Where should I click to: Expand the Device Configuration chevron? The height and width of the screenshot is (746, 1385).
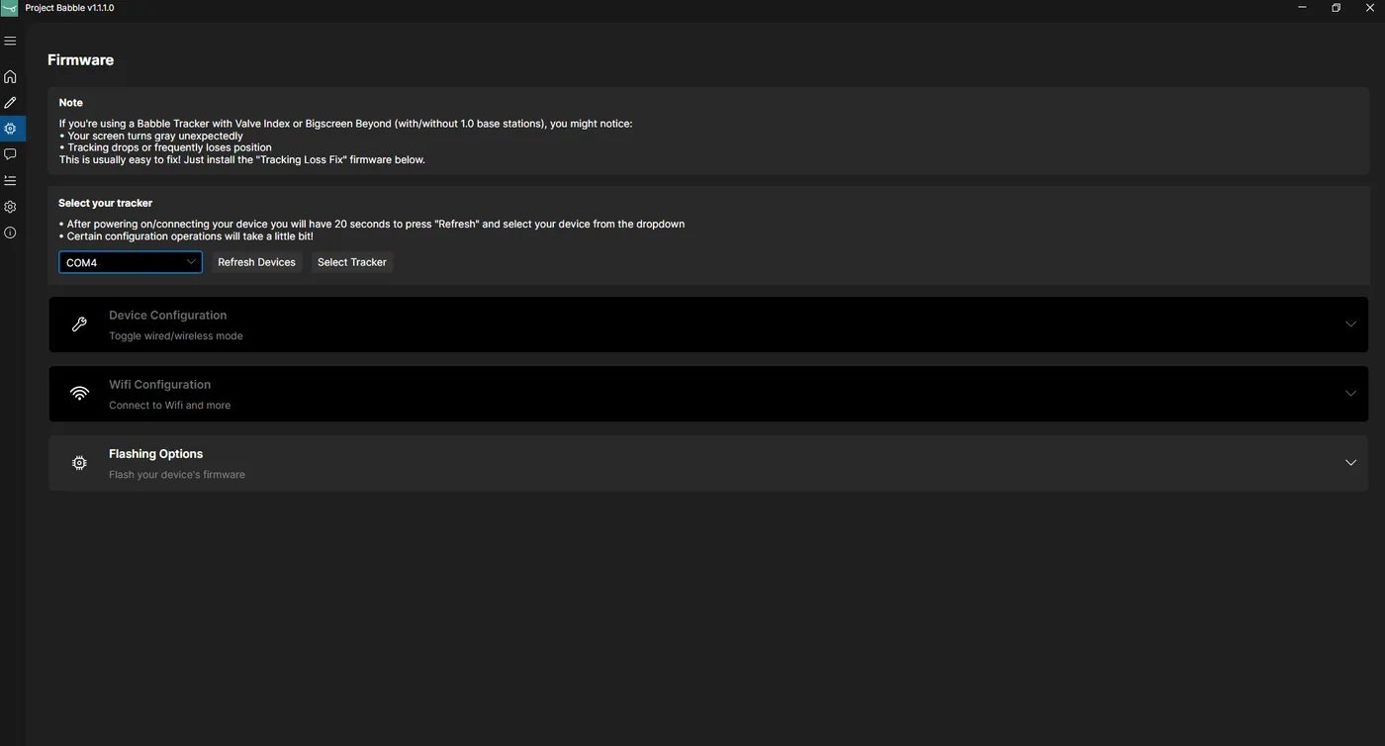click(x=1350, y=324)
